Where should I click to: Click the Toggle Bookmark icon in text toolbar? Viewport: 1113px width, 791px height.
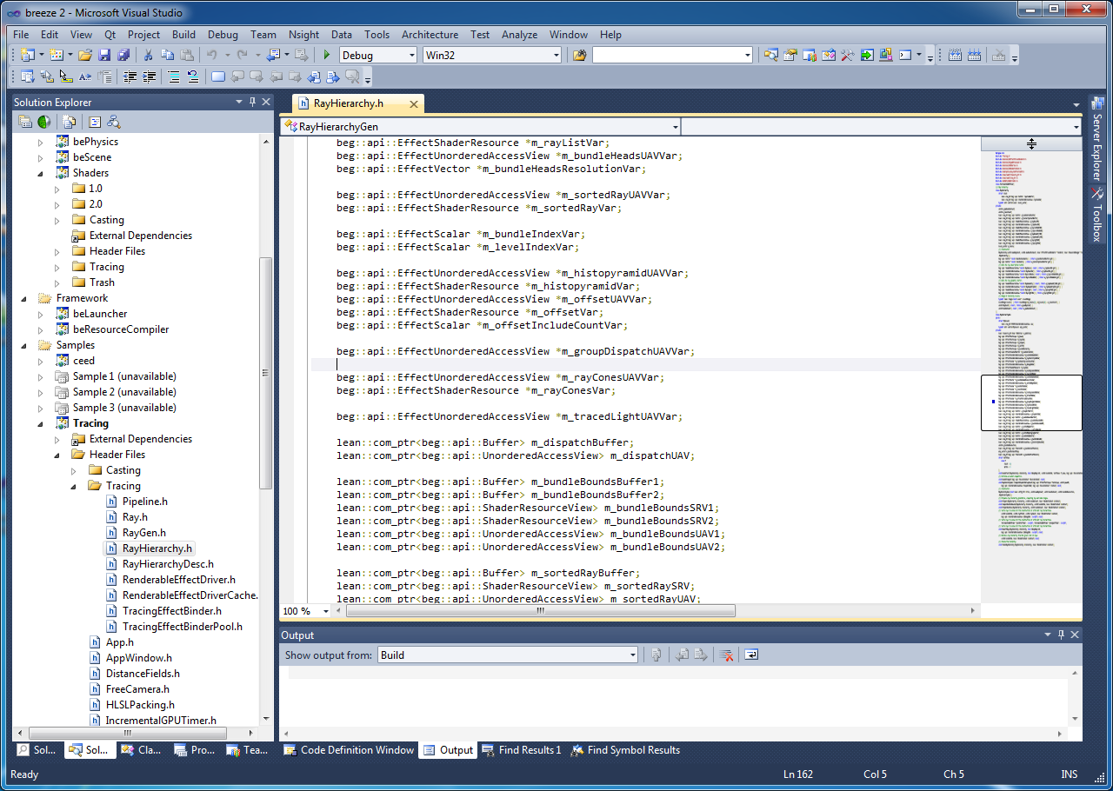218,76
